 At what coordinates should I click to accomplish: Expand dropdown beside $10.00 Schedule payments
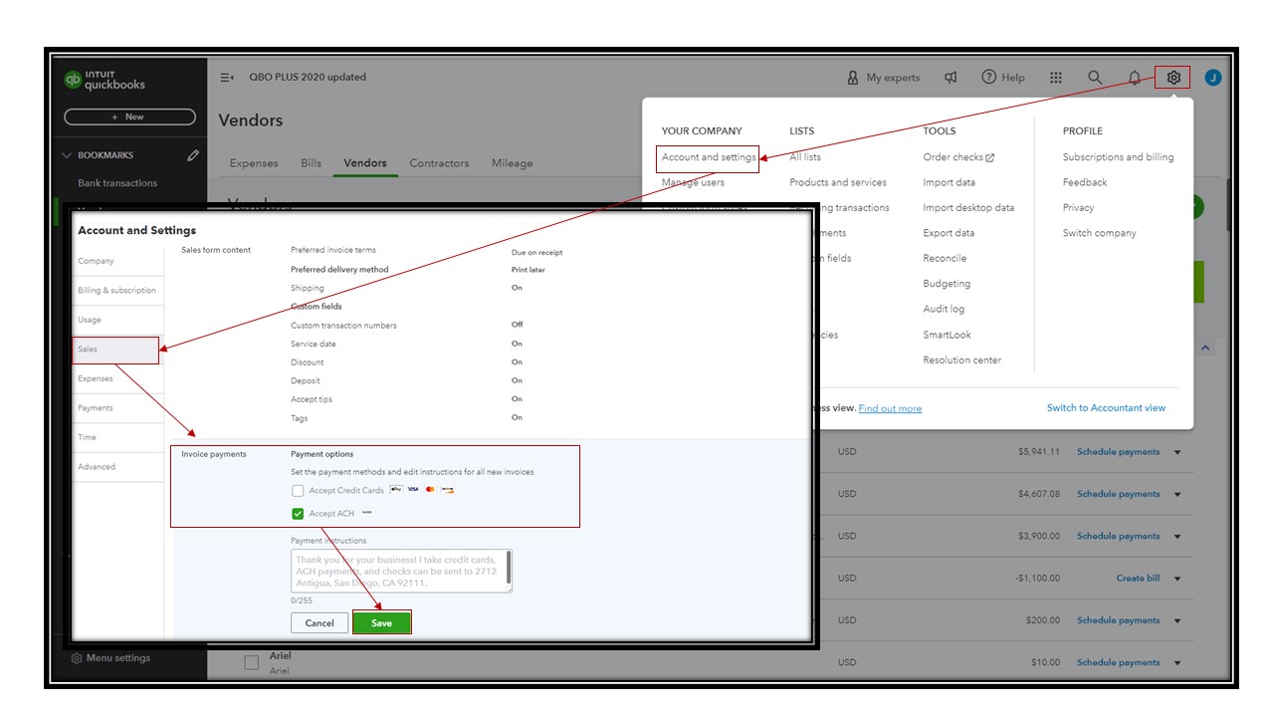(x=1177, y=662)
